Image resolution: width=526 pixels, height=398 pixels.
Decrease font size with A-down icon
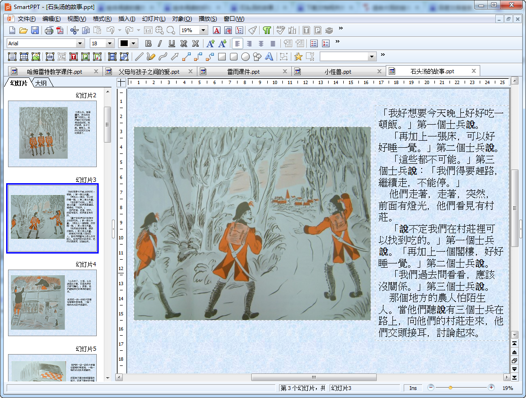(x=222, y=43)
